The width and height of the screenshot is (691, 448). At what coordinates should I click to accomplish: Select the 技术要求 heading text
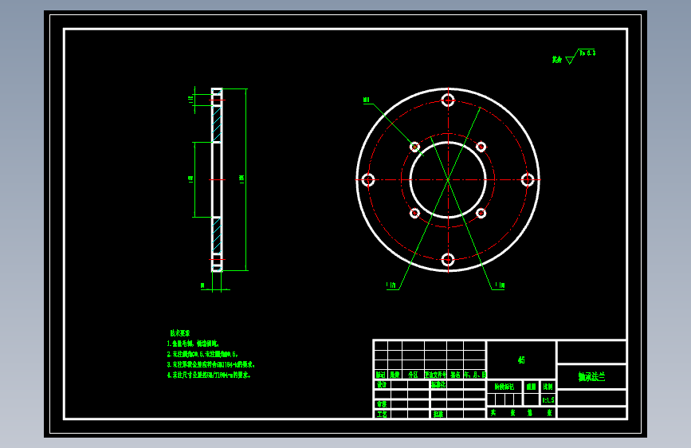coord(180,333)
